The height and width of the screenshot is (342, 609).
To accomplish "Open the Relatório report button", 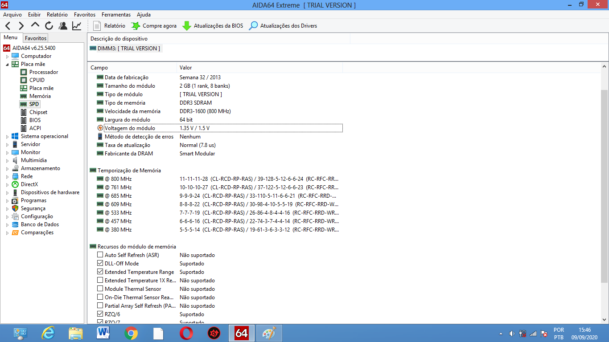I will tap(109, 26).
